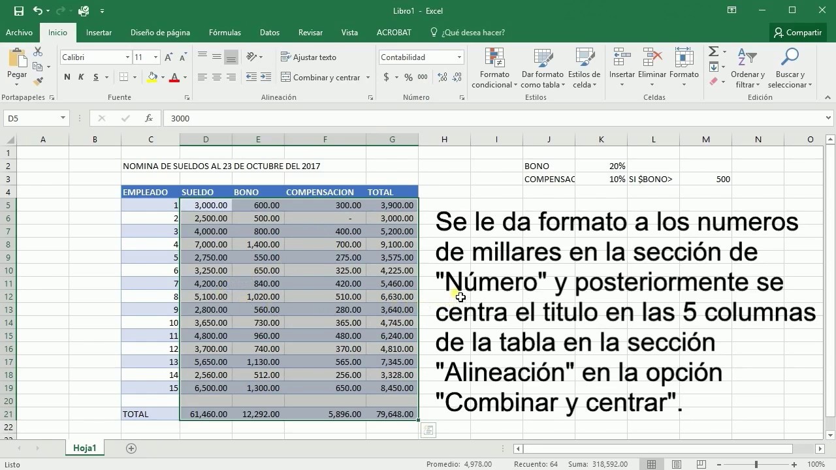Click the insert function fx icon
Screen dimensions: 836x470
click(x=149, y=118)
